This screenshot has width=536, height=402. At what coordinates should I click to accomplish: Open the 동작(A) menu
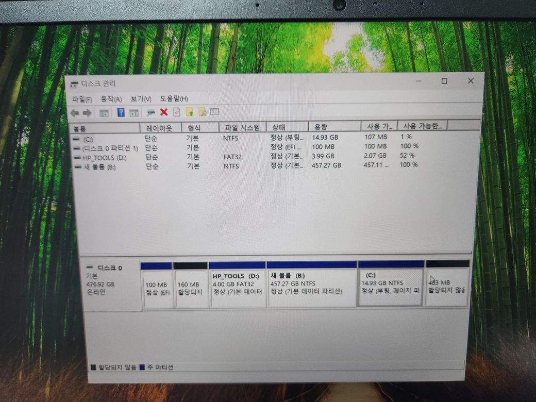coord(111,99)
